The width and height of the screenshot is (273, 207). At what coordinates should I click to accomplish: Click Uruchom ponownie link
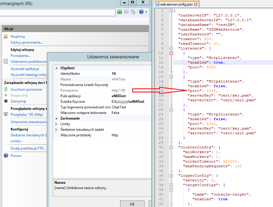tap(26, 89)
